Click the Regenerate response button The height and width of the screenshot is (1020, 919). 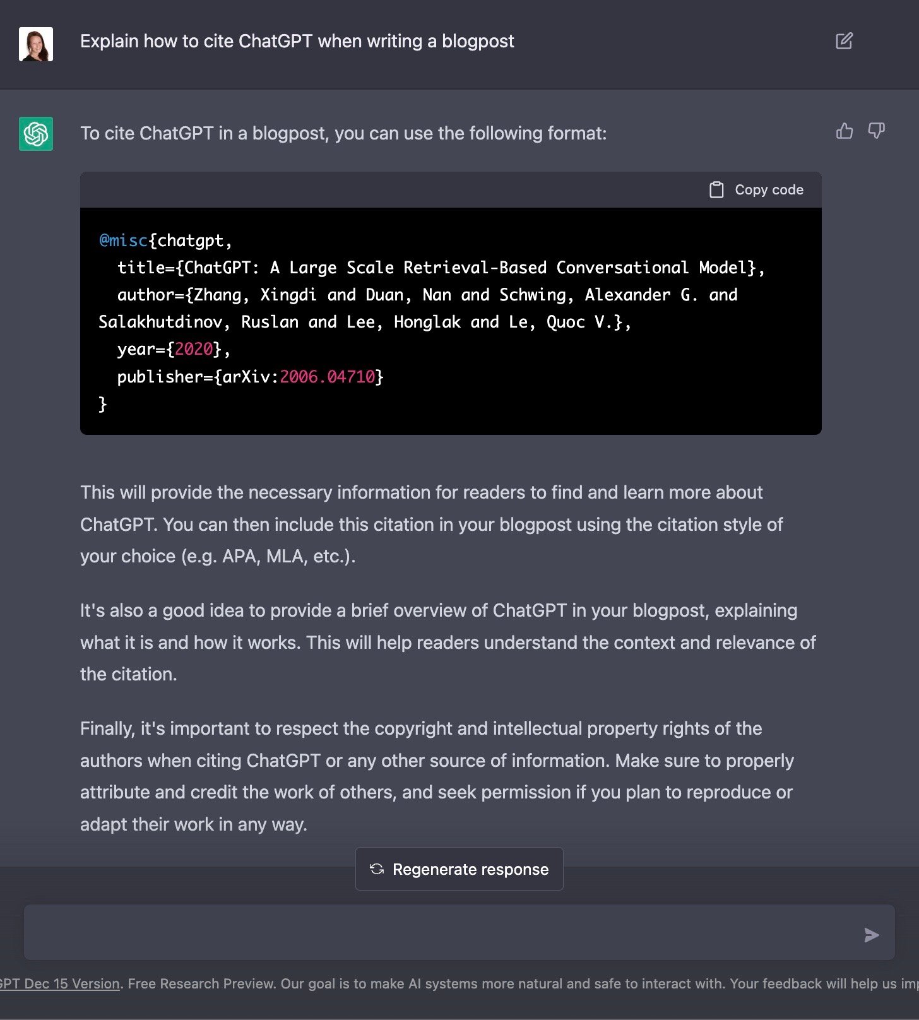pyautogui.click(x=459, y=869)
